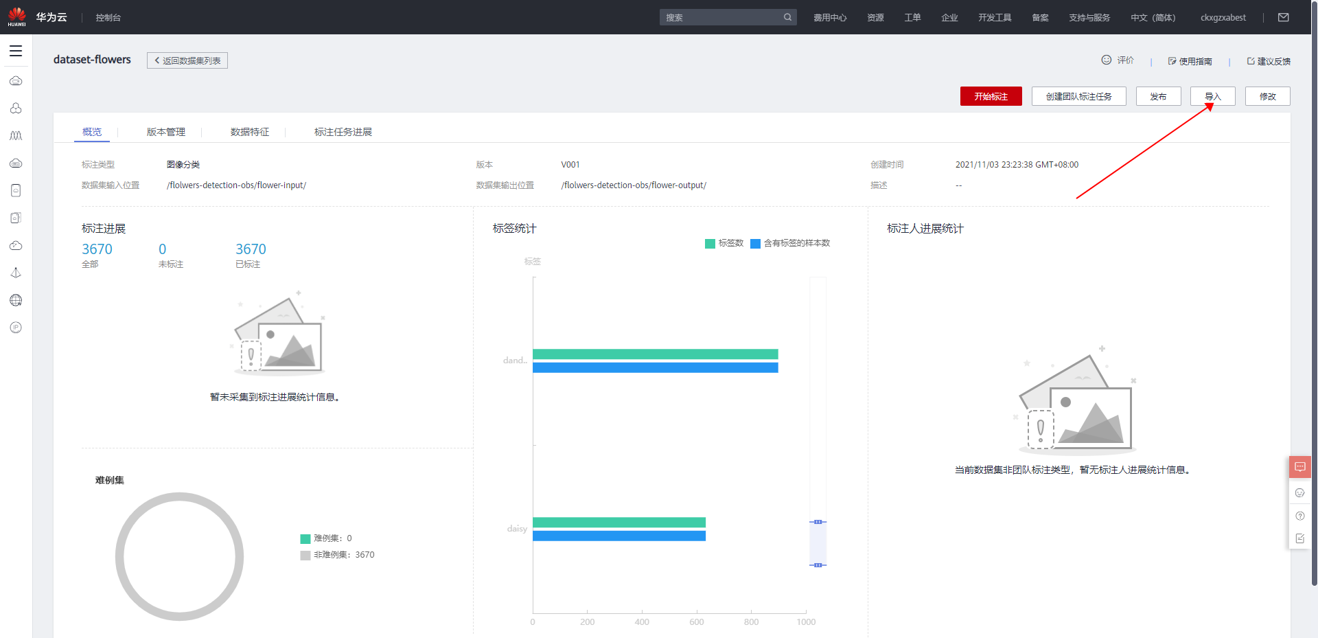Open the 开发工具 dropdown
The height and width of the screenshot is (638, 1318).
point(995,18)
